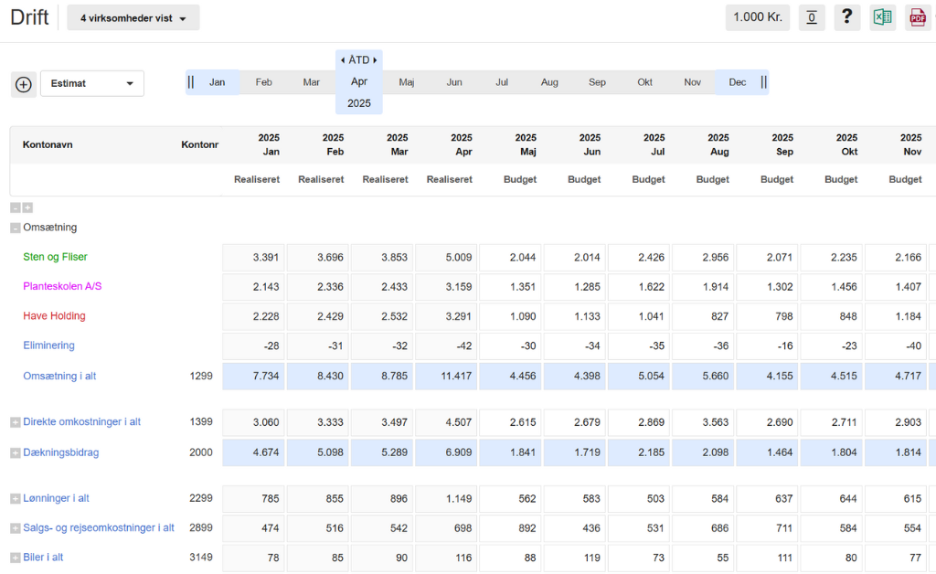This screenshot has height=574, width=936.
Task: Click the small expand-all plus icon
Action: [27, 207]
